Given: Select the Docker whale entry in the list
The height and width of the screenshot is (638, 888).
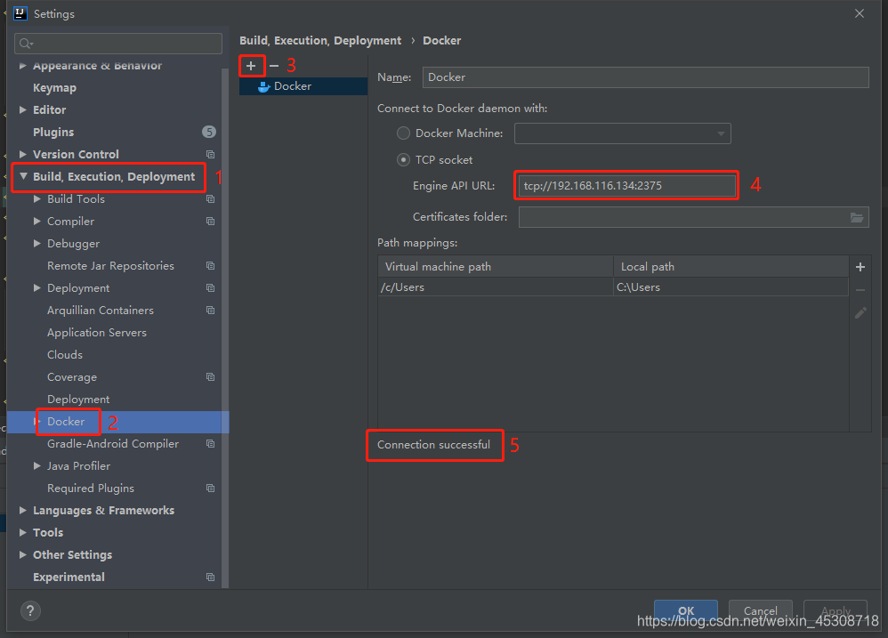Looking at the screenshot, I should point(303,86).
